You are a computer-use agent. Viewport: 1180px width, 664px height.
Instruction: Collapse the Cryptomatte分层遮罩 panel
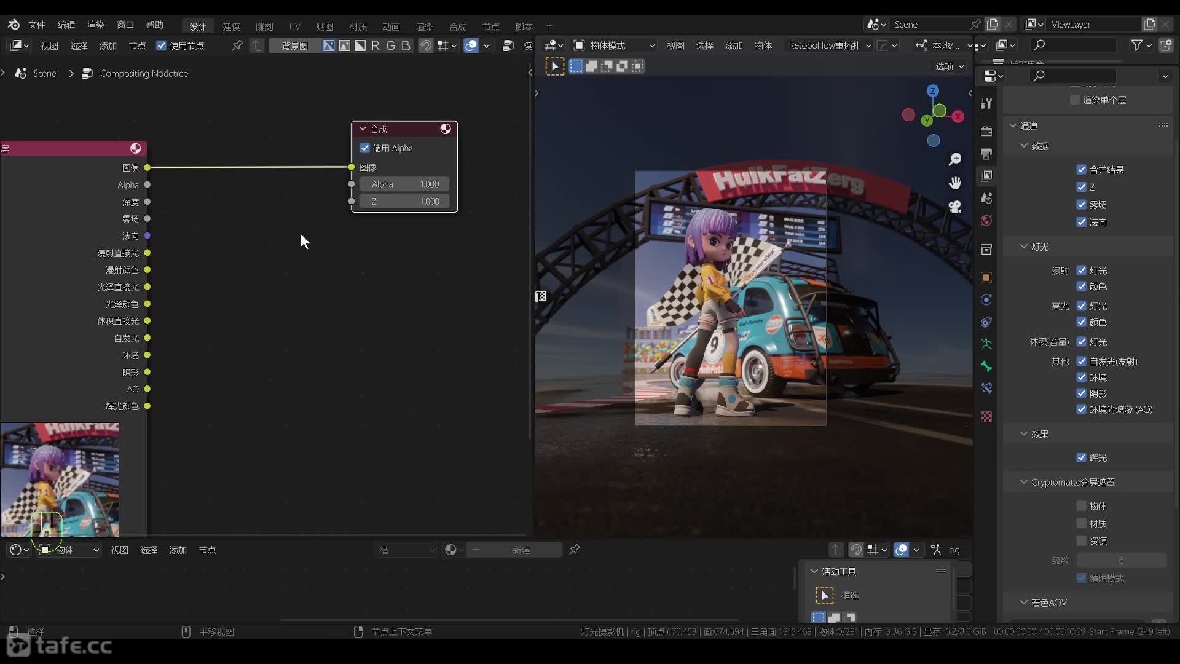click(x=1024, y=482)
